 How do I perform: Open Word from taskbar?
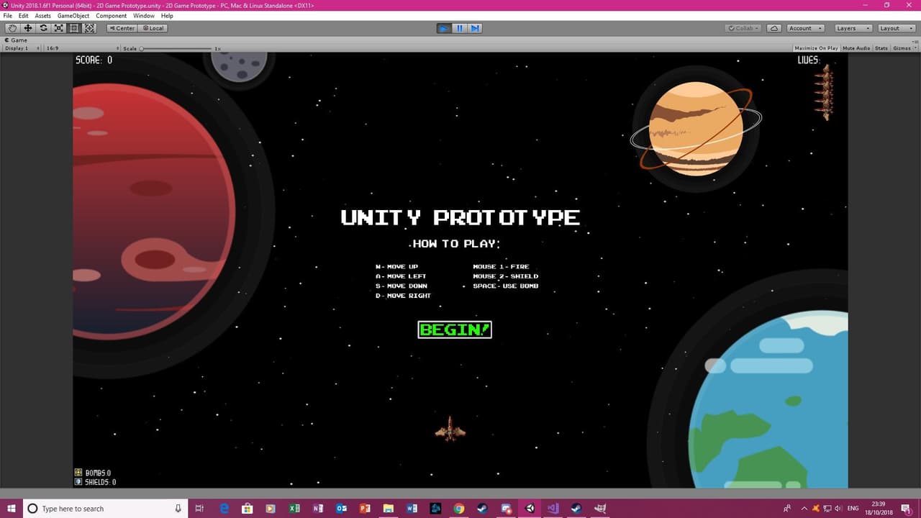(412, 508)
